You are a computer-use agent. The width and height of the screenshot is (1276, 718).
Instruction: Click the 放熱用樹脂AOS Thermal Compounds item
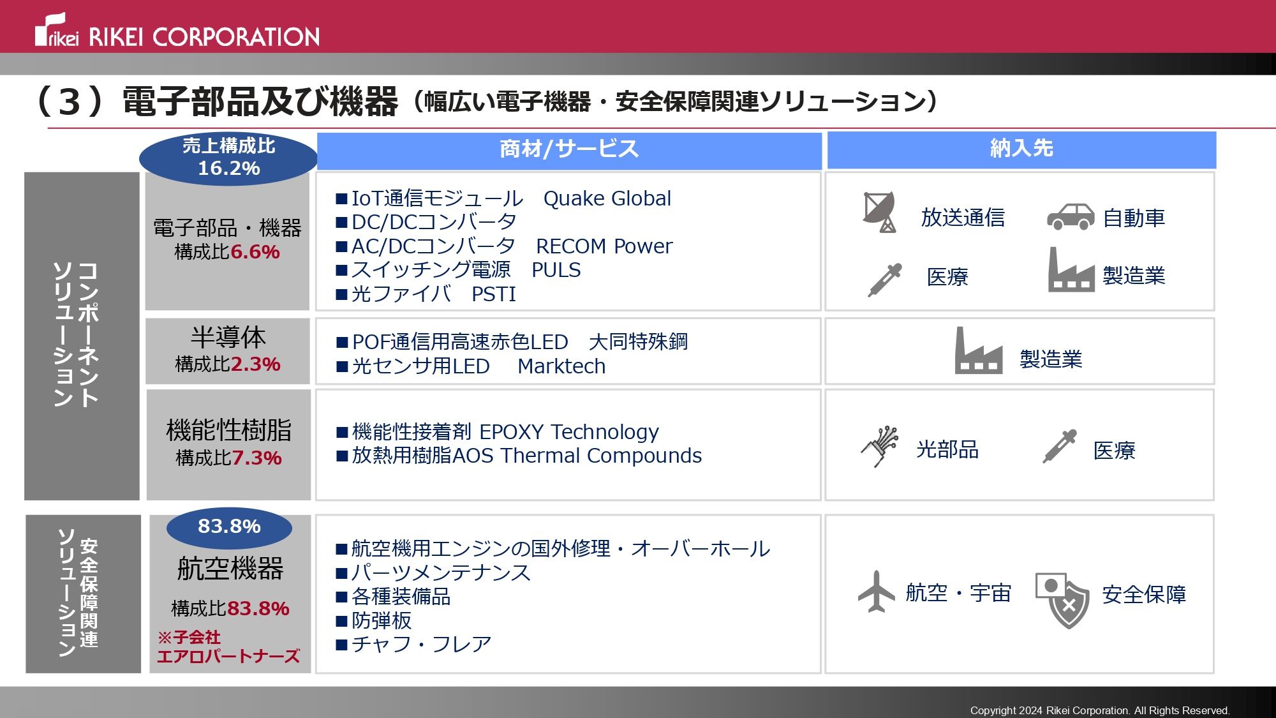[x=519, y=456]
